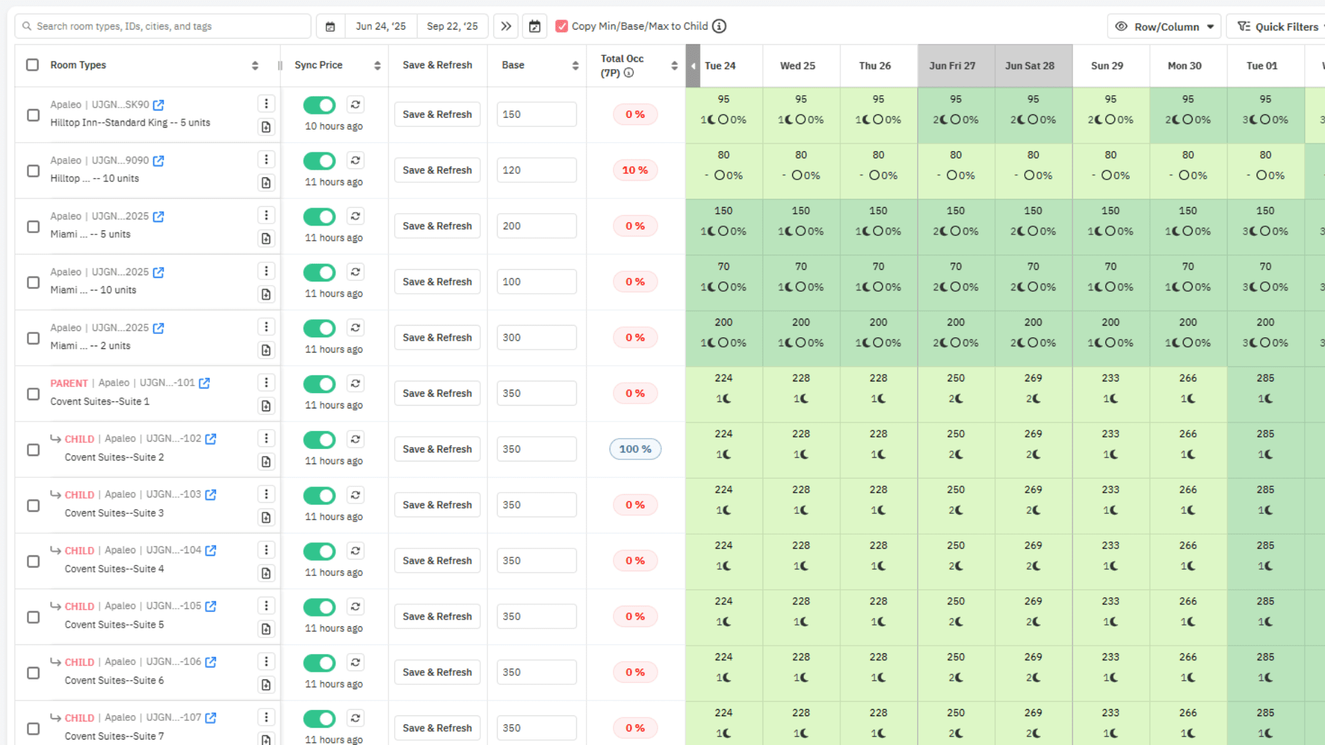The width and height of the screenshot is (1325, 745).
Task: Click the document icon under Hilltop 10 units row
Action: coord(266,183)
